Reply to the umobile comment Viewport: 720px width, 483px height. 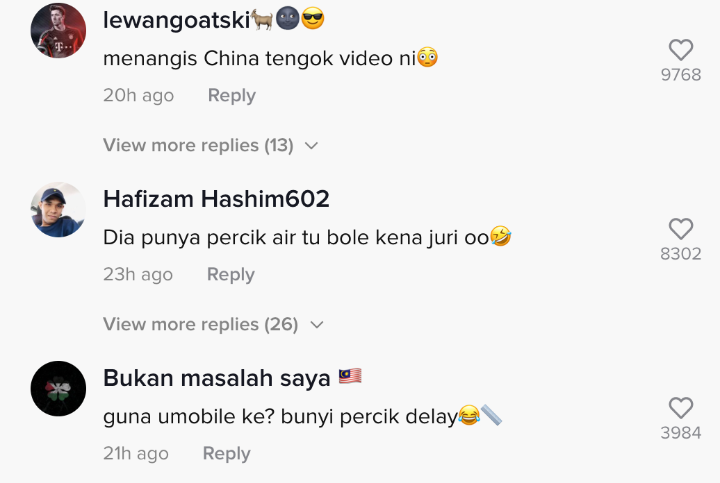tap(227, 453)
